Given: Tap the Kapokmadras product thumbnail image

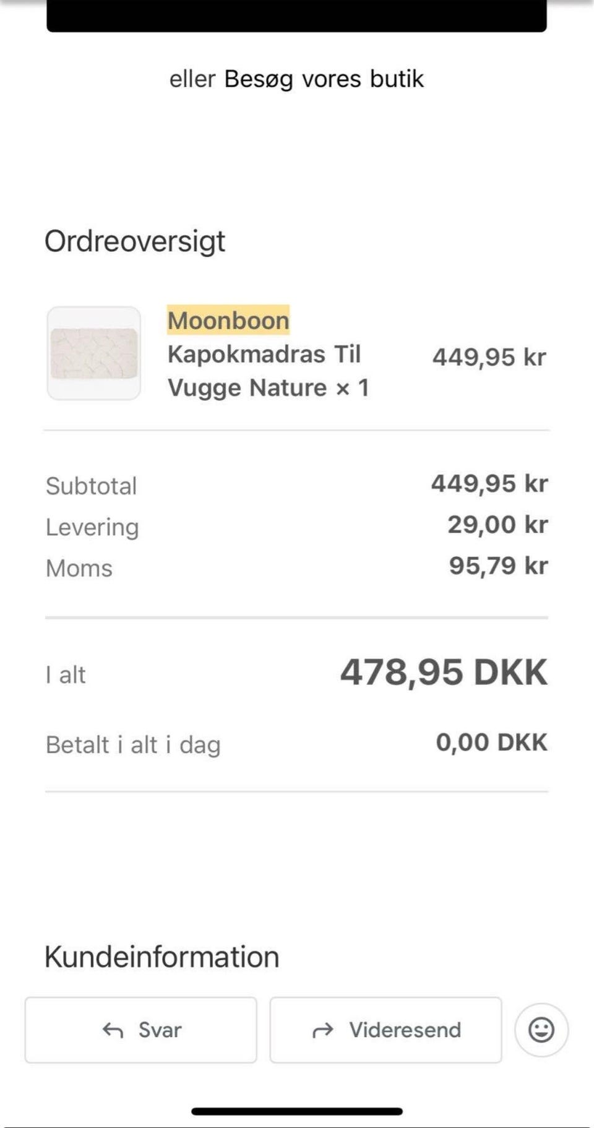Looking at the screenshot, I should [94, 353].
